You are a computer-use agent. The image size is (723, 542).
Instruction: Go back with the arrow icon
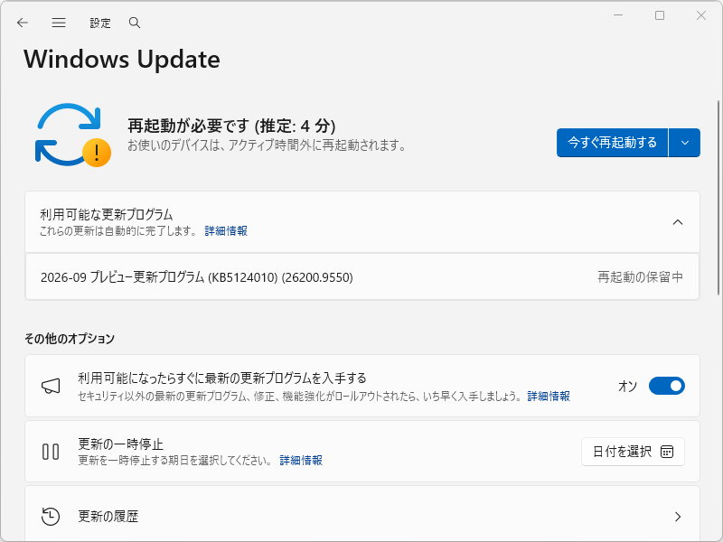tap(22, 23)
